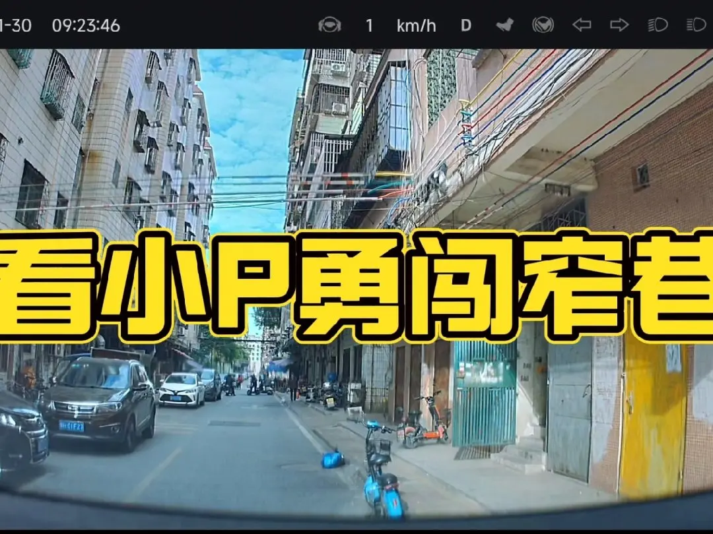The image size is (713, 534).
Task: Click the 09:23:46 timestamp
Action: [86, 26]
